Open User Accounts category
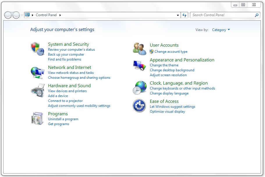 (x=164, y=45)
